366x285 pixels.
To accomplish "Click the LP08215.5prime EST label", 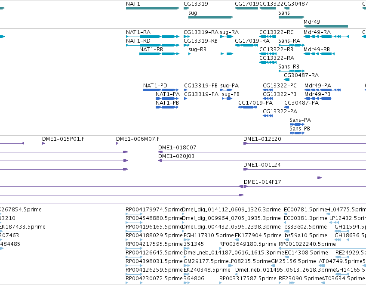I will coord(249,261).
